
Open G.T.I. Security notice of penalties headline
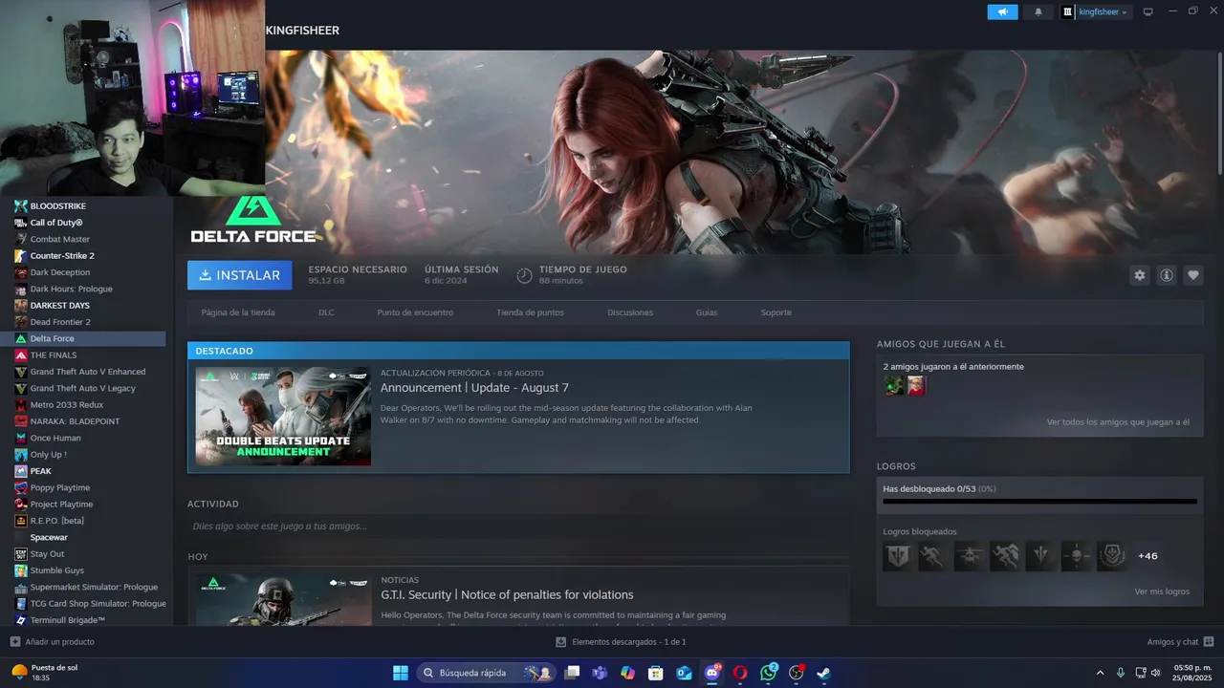pyautogui.click(x=507, y=595)
